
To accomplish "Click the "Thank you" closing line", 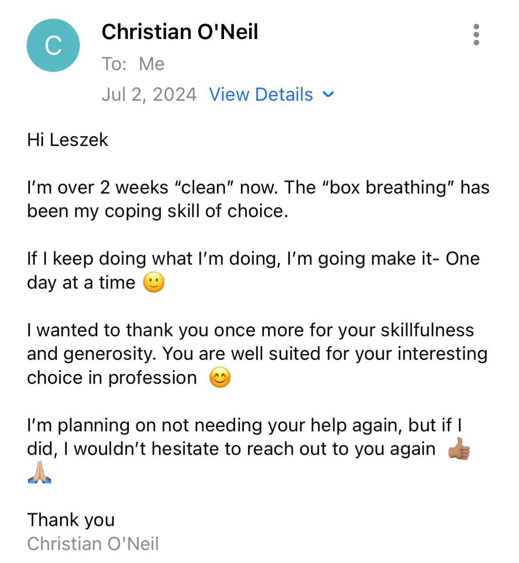I will click(x=71, y=520).
